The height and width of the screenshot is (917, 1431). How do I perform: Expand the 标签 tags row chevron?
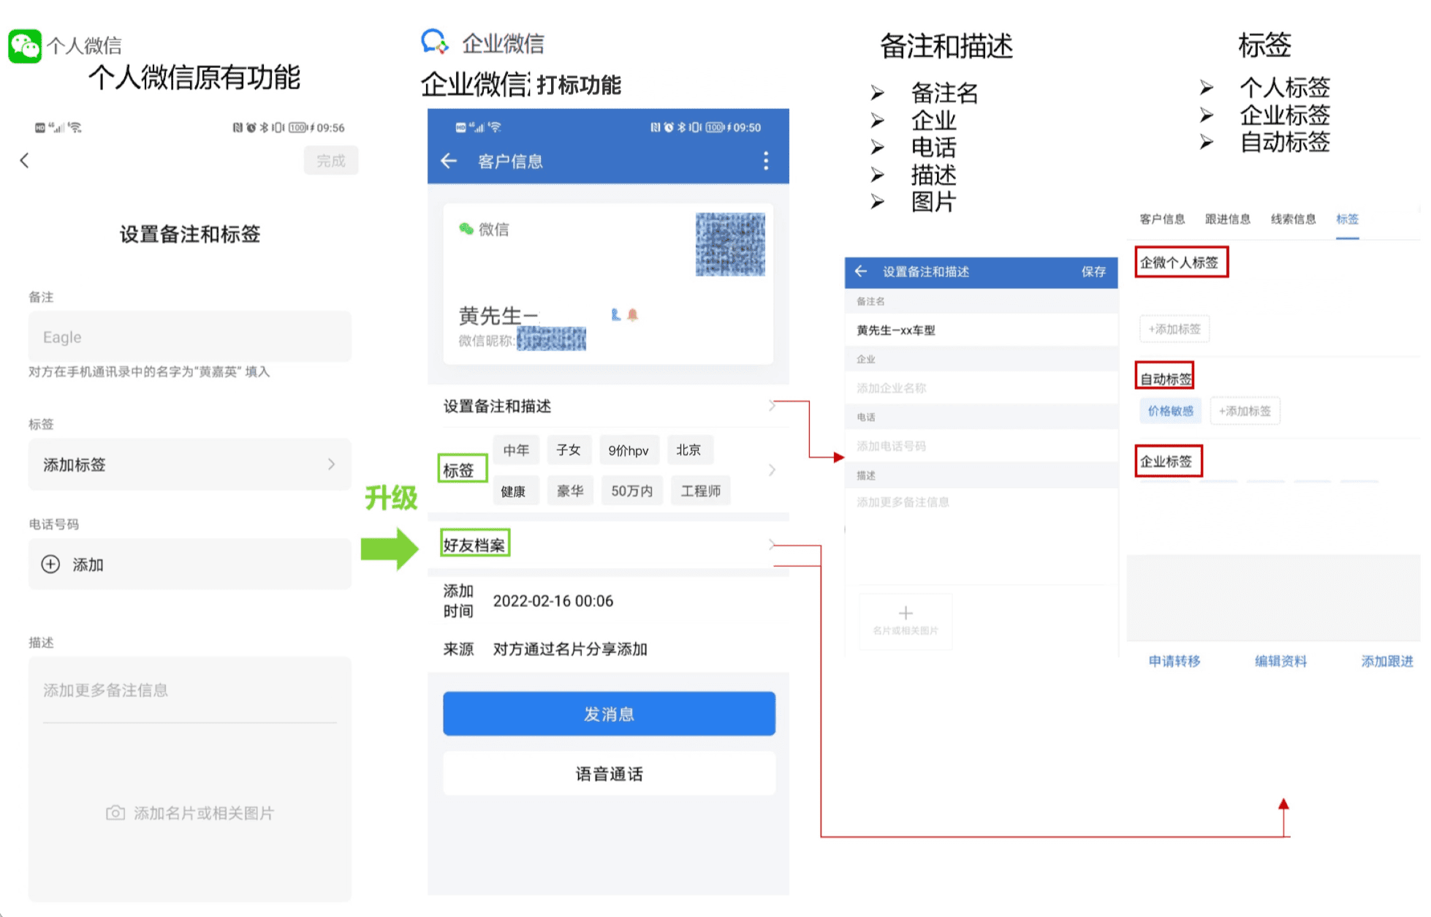coord(772,470)
